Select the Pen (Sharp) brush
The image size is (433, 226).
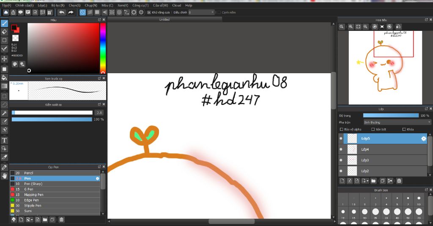click(x=55, y=184)
